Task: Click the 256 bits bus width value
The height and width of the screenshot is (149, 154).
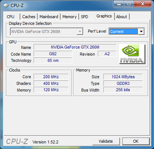Action: [x=123, y=90]
